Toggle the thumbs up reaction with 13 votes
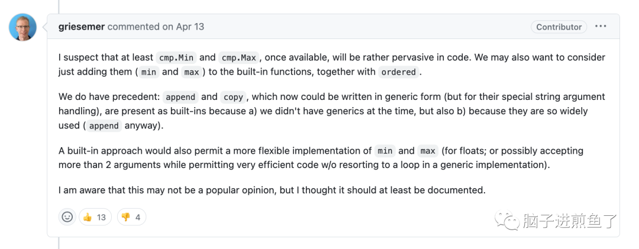Viewport: 639px width, 249px height. pos(95,217)
